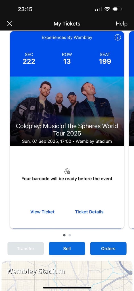This screenshot has height=291, width=134.
Task: Open the Wembley Stadium map preview
Action: click(67, 276)
